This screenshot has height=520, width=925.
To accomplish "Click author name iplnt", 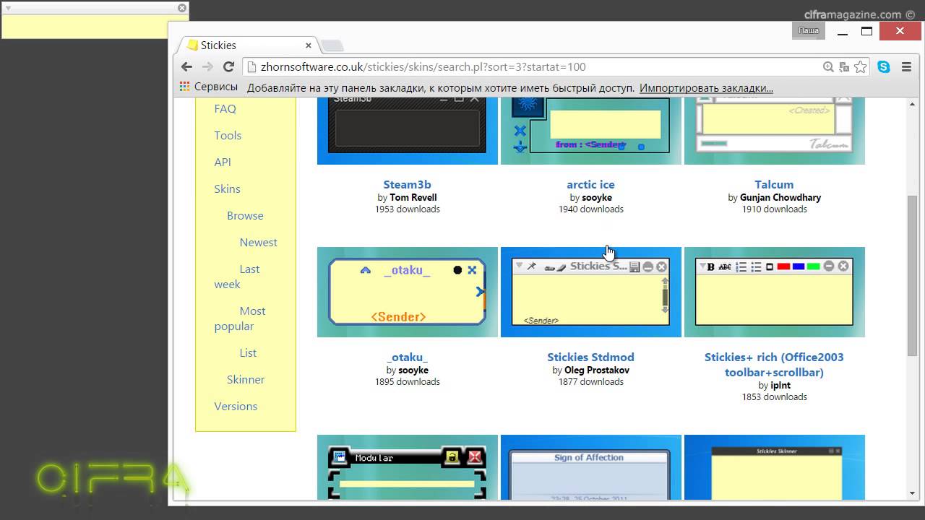I will pos(780,385).
